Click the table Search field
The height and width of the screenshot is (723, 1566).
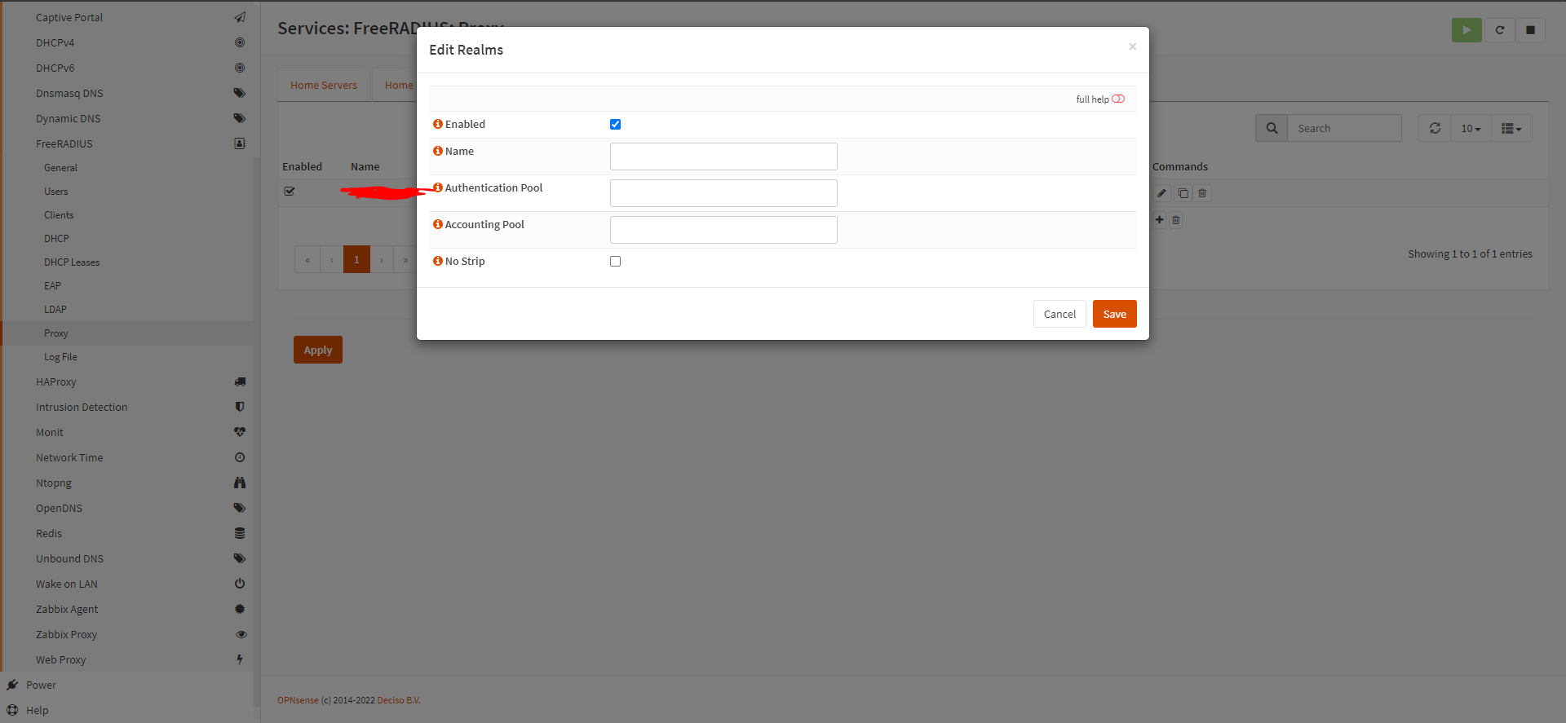pos(1344,128)
